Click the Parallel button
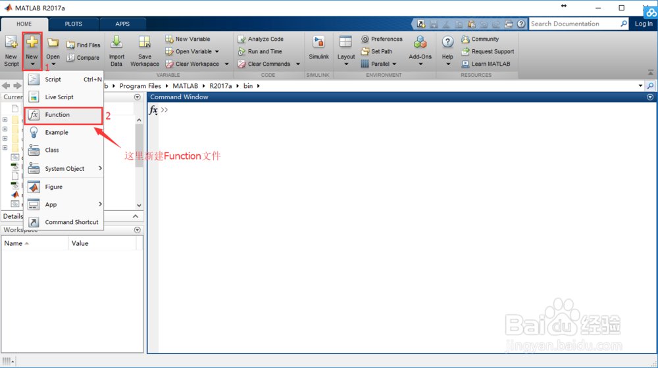This screenshot has width=658, height=368. [x=375, y=64]
